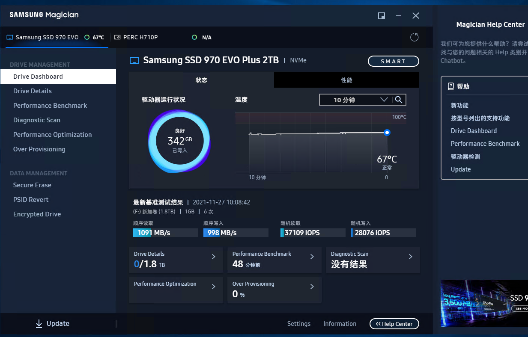Select the drive icon next to 970 EVO Plus title

[x=134, y=60]
